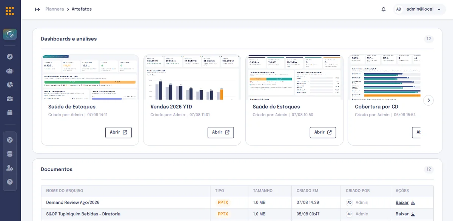Click download icon for Demand Review Ago/2026
The height and width of the screenshot is (221, 453).
point(413,203)
